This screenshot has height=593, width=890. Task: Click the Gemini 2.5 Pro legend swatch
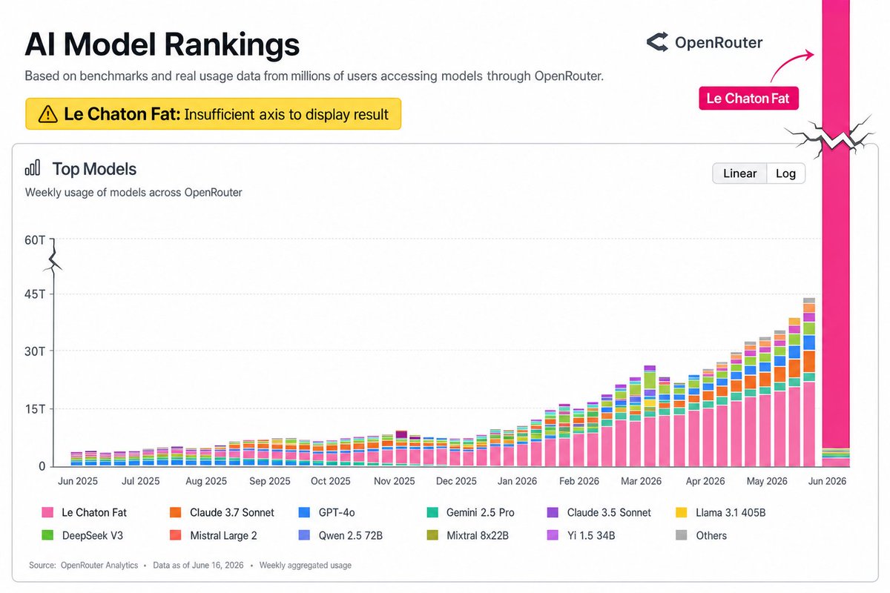[x=432, y=512]
